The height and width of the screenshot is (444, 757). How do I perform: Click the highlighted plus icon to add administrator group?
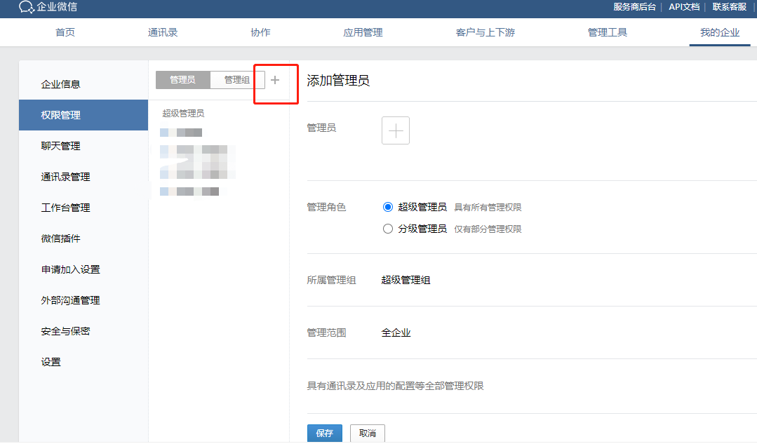(275, 80)
